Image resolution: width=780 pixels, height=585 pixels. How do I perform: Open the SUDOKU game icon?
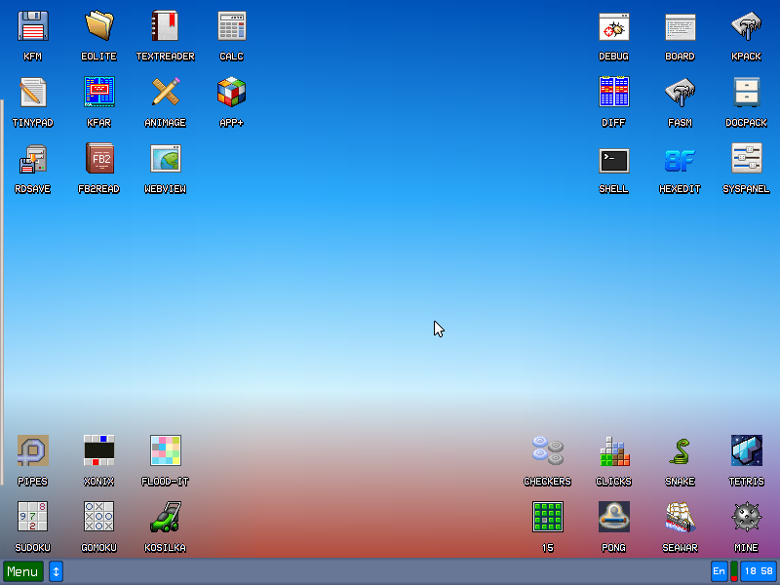click(x=33, y=517)
